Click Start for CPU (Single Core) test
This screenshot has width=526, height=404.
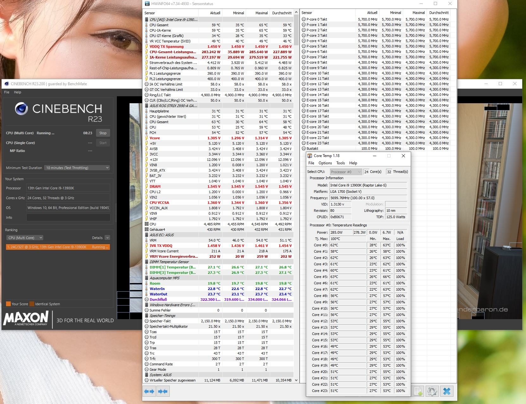coord(103,143)
